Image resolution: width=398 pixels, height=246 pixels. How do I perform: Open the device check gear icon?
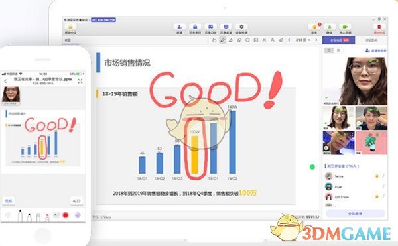(x=241, y=27)
